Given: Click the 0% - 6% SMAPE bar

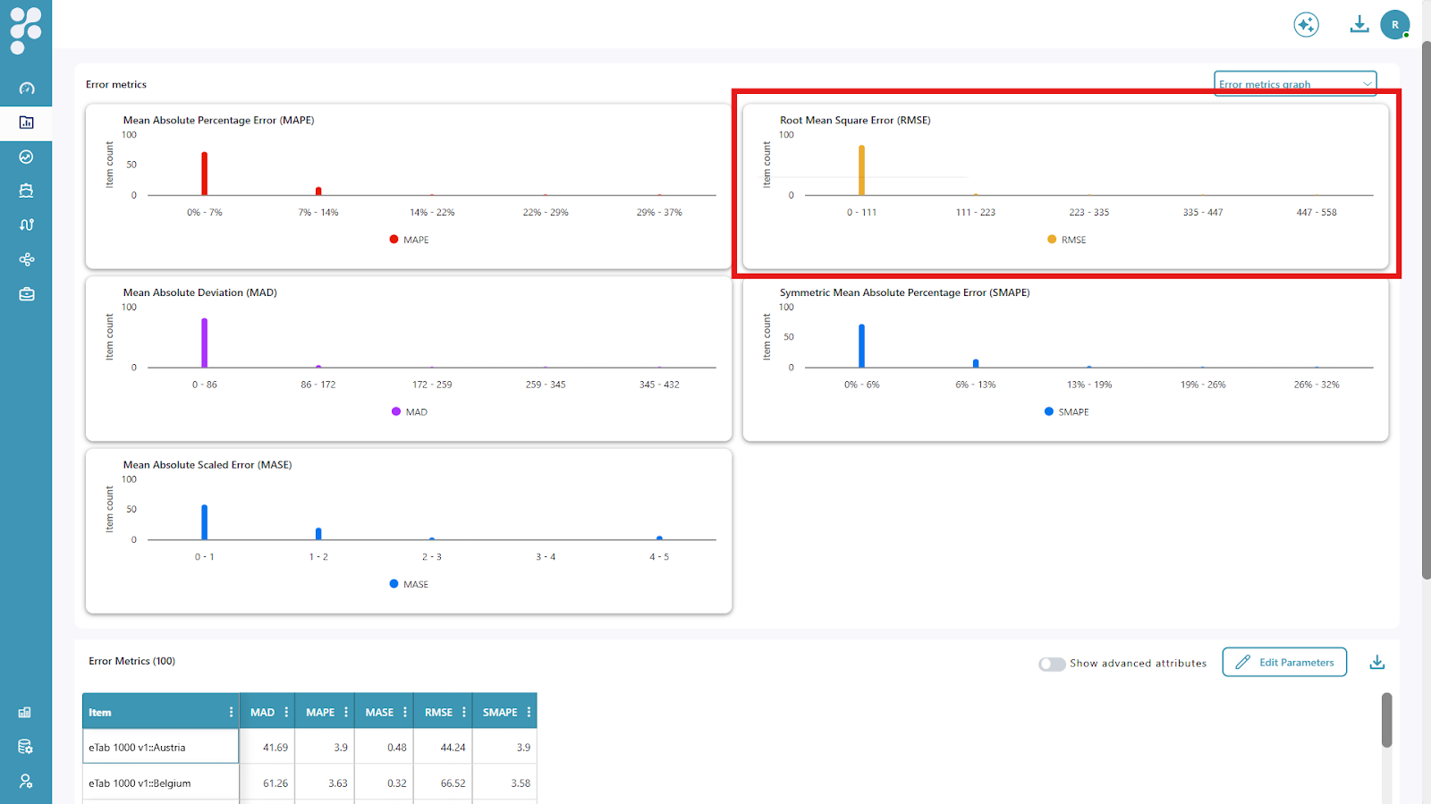Looking at the screenshot, I should (861, 345).
